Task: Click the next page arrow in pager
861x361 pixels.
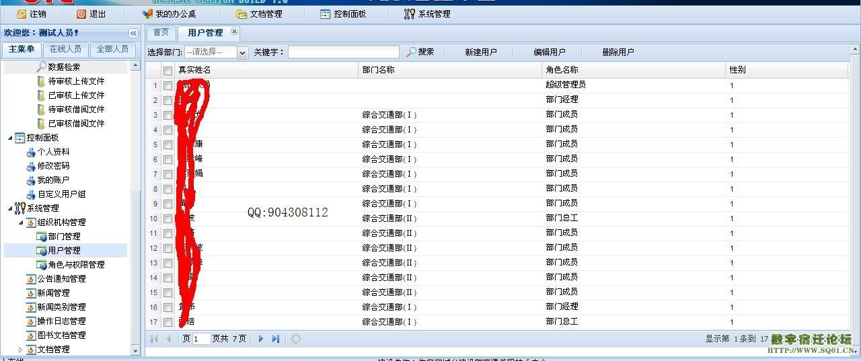Action: click(x=261, y=339)
